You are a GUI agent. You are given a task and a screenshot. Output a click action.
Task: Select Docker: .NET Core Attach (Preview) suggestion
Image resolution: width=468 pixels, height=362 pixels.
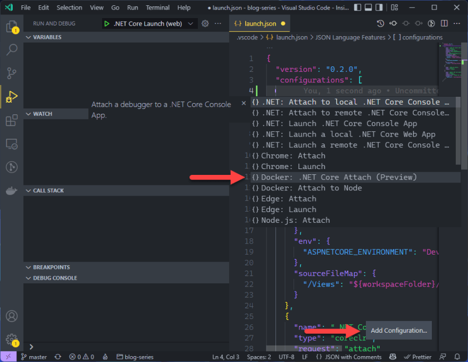(355, 177)
